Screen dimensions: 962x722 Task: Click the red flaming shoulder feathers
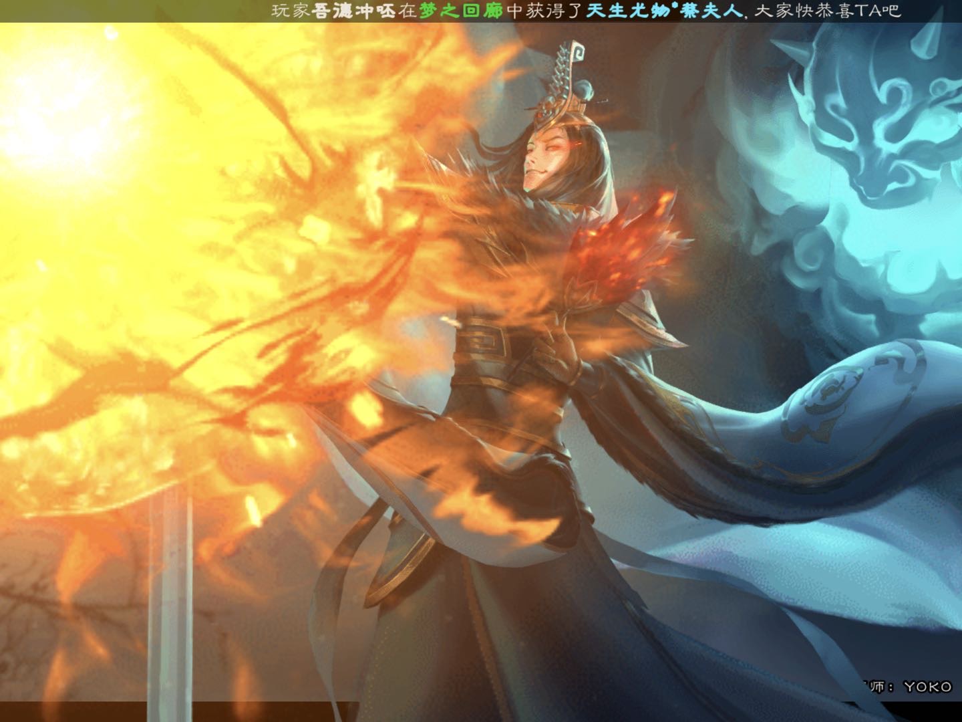tap(628, 247)
